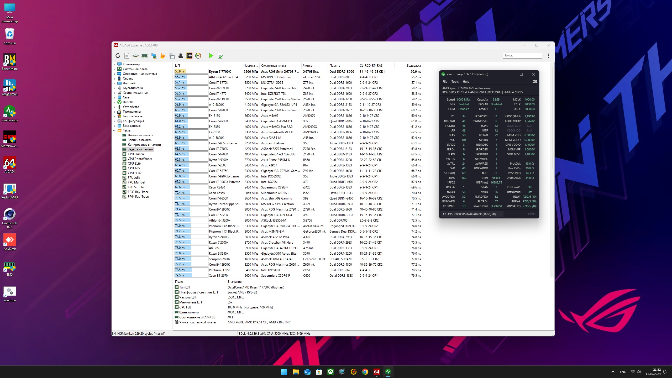The width and height of the screenshot is (672, 378).
Task: Start benchmark with the green play icon
Action: click(211, 56)
